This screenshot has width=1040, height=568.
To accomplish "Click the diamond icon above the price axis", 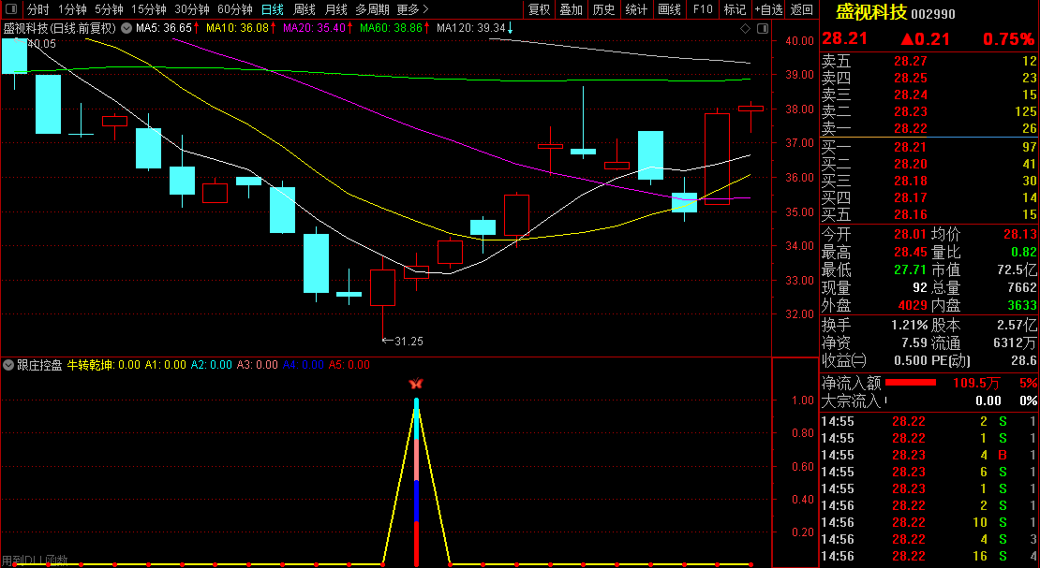I will [x=745, y=29].
